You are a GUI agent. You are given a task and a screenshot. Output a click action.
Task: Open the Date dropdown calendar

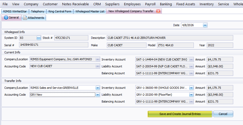[205, 25]
